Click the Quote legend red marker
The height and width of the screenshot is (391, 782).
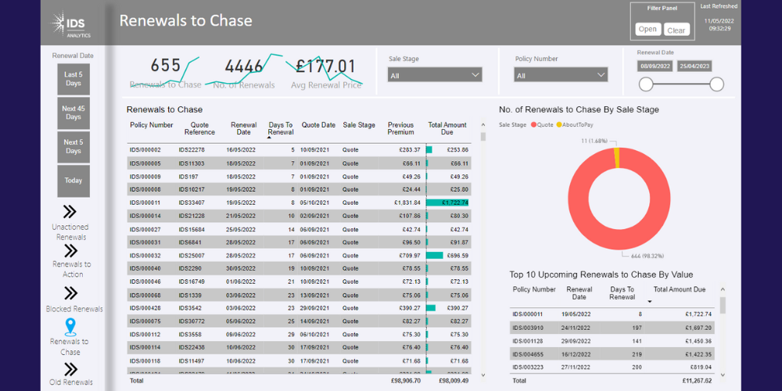[533, 124]
